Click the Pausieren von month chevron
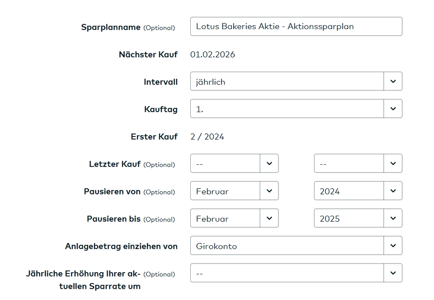This screenshot has width=434, height=300. [269, 190]
